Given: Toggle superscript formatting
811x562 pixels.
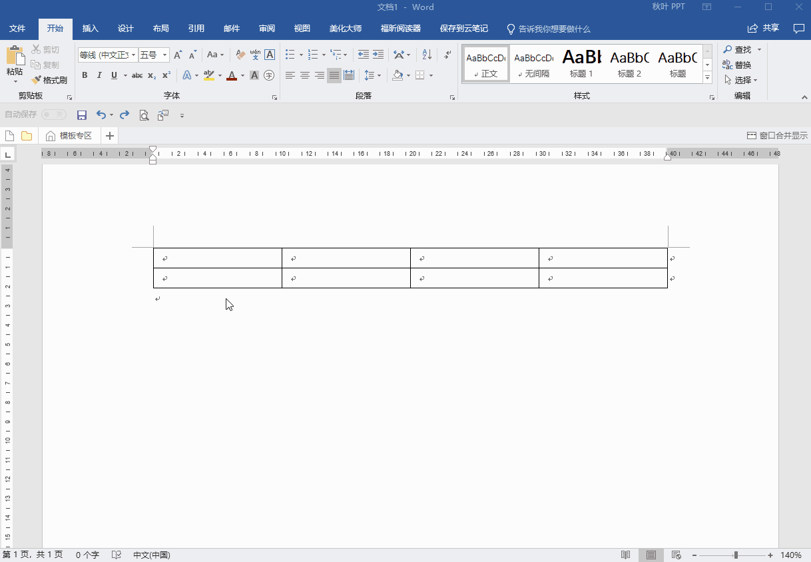Looking at the screenshot, I should [166, 75].
